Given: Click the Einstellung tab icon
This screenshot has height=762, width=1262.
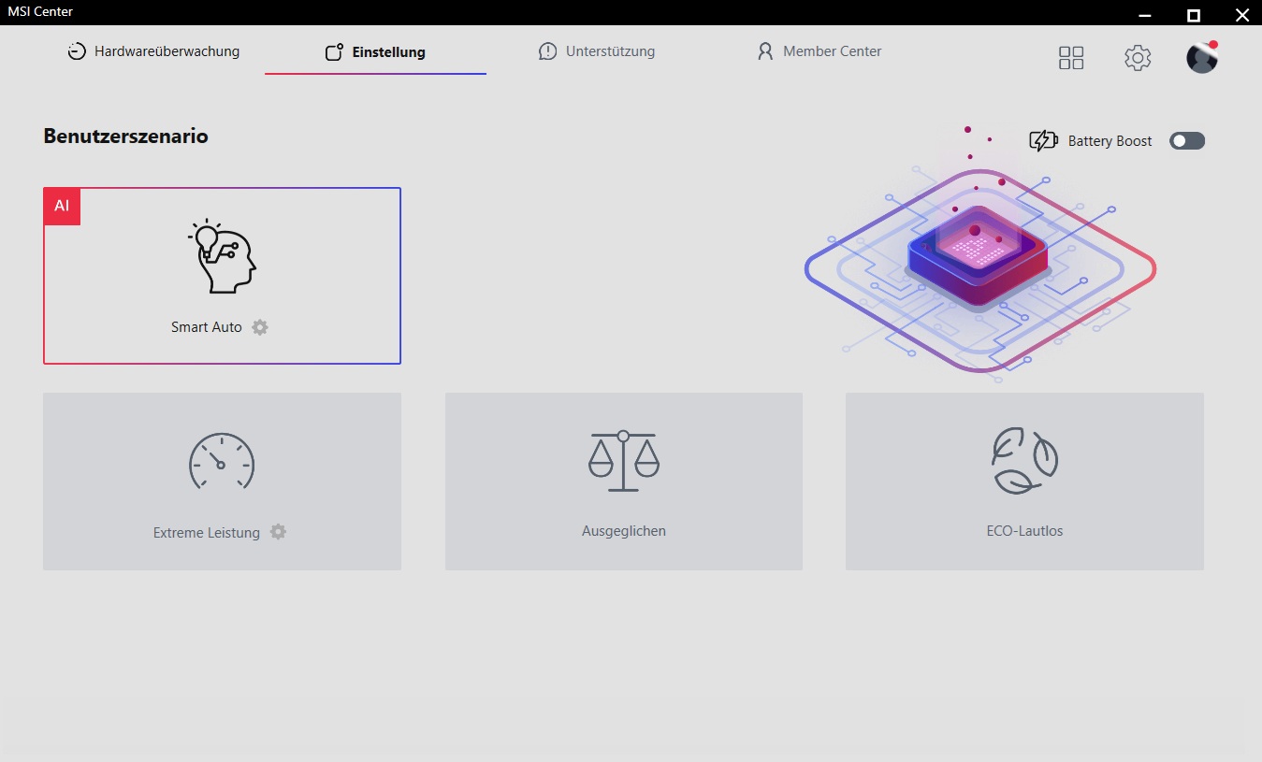Looking at the screenshot, I should point(334,52).
